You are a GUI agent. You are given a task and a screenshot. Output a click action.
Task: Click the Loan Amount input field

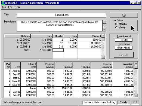pos(124,40)
